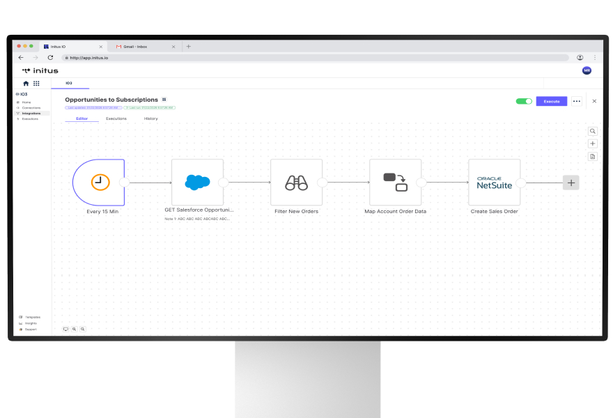This screenshot has width=613, height=418.
Task: Toggle the integration enabled switch
Action: tap(524, 101)
